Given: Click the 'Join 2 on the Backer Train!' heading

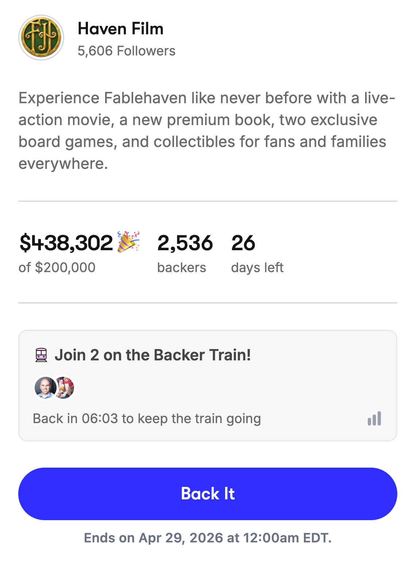Looking at the screenshot, I should pos(153,355).
